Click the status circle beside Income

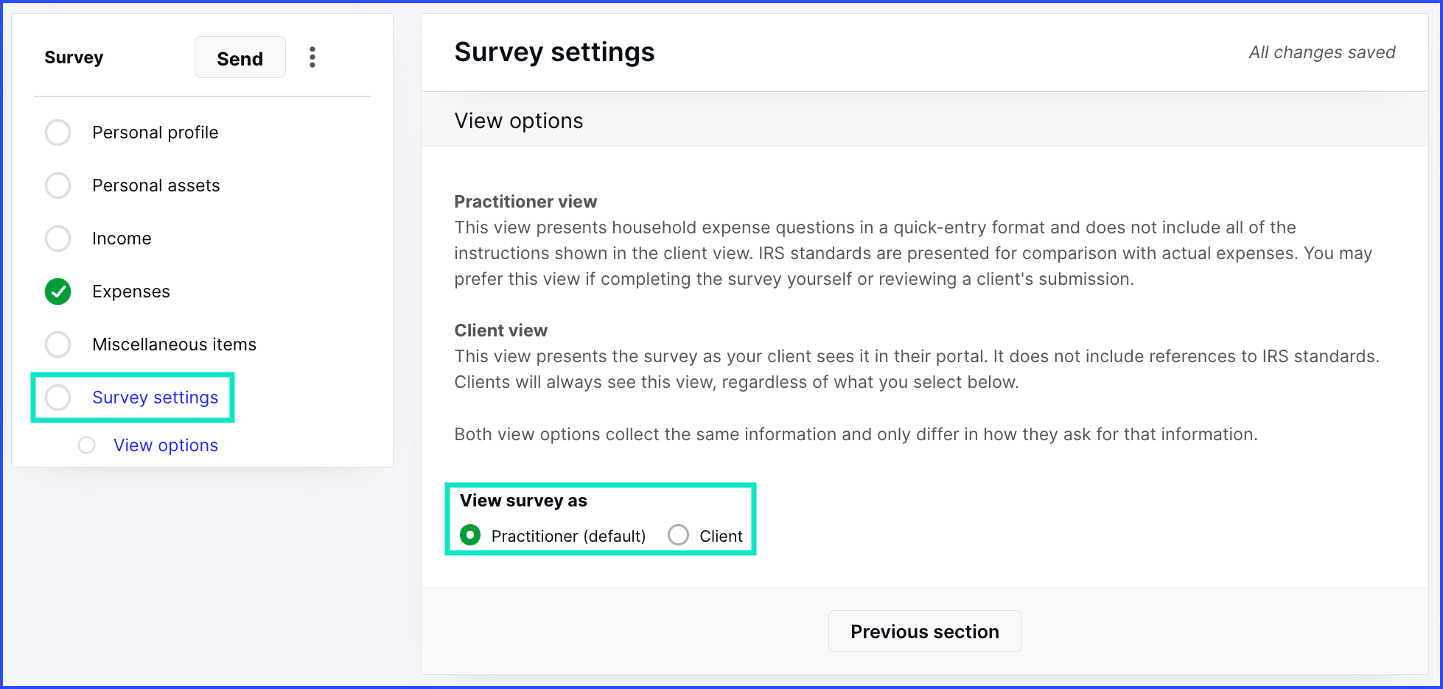pyautogui.click(x=58, y=239)
